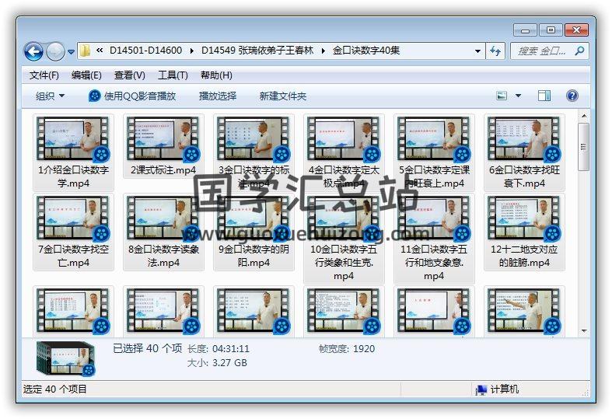The width and height of the screenshot is (612, 419).
Task: Click the scrollbar up arrow
Action: [x=584, y=116]
